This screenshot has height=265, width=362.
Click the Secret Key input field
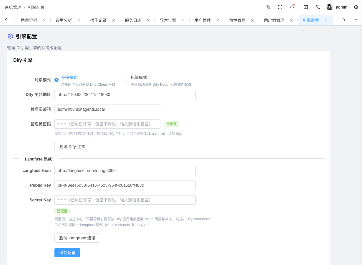click(x=125, y=200)
